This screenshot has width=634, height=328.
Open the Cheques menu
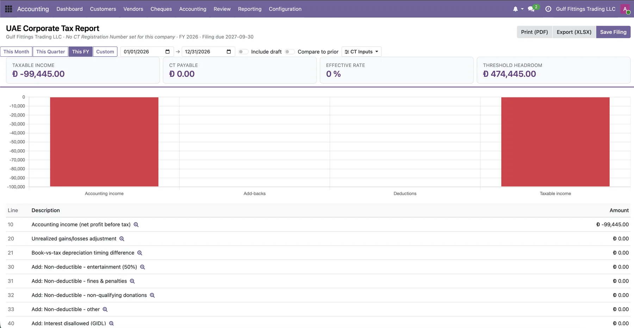pyautogui.click(x=161, y=9)
